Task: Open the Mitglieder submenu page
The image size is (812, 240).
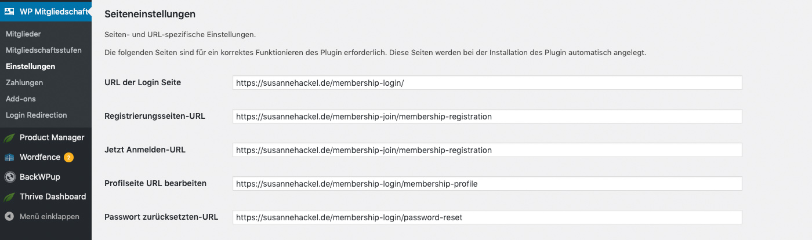Action: point(23,34)
